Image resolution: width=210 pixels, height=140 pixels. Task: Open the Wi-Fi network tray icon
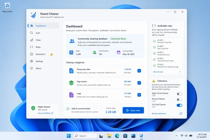click(x=182, y=136)
